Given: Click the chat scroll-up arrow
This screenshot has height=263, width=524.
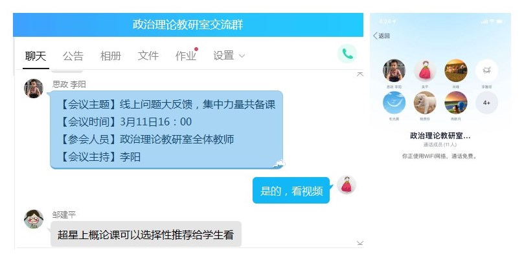Looking at the screenshot, I should pos(360,74).
